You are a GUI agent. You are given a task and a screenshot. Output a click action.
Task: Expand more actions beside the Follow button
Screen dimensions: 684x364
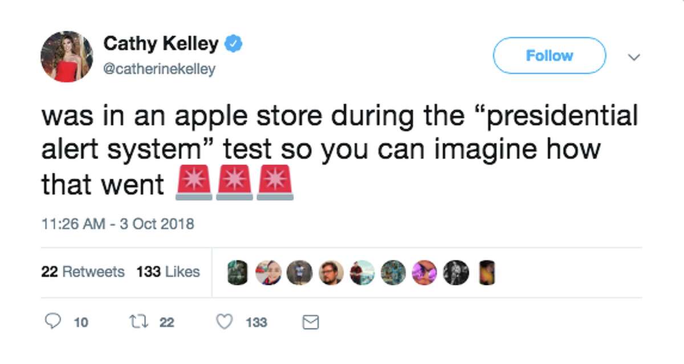[x=634, y=57]
